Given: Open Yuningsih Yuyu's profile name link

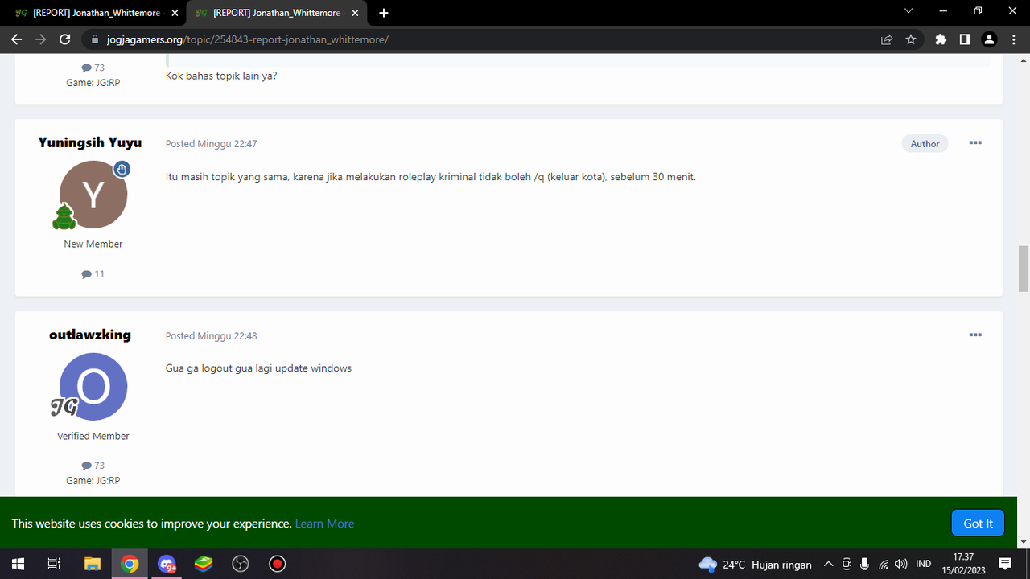Looking at the screenshot, I should (x=90, y=142).
